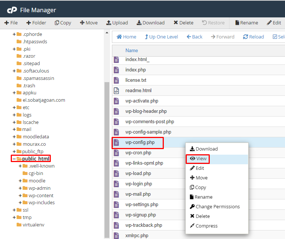Screen dimensions: 285x239
Task: Expand the wp-content subfolder
Action: (20, 196)
